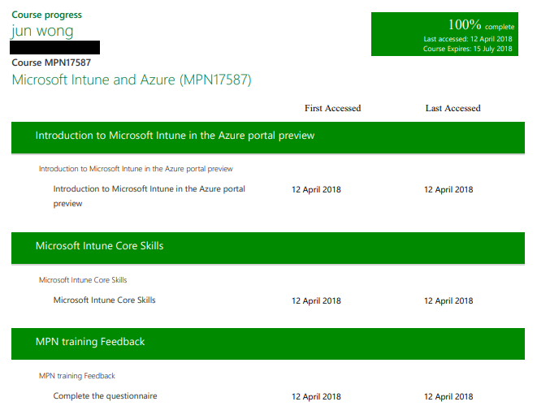Click Last Accessed date for Core Skills row
The height and width of the screenshot is (419, 550).
[448, 300]
